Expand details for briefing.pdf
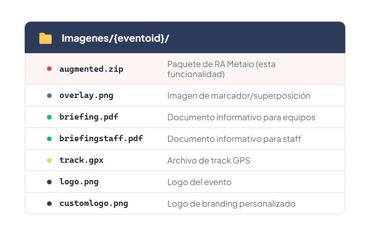The height and width of the screenshot is (236, 370). point(185,117)
